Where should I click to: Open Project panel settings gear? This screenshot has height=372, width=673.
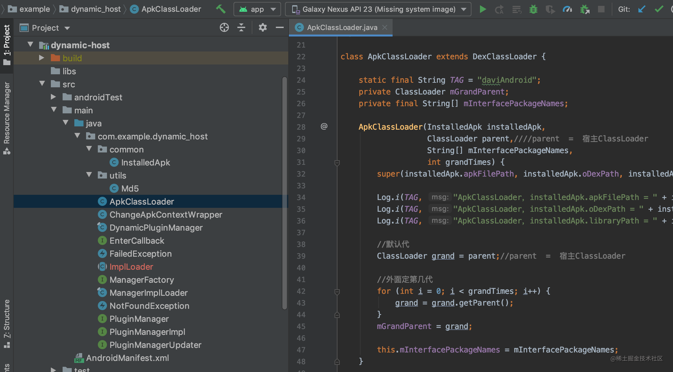[x=262, y=27]
